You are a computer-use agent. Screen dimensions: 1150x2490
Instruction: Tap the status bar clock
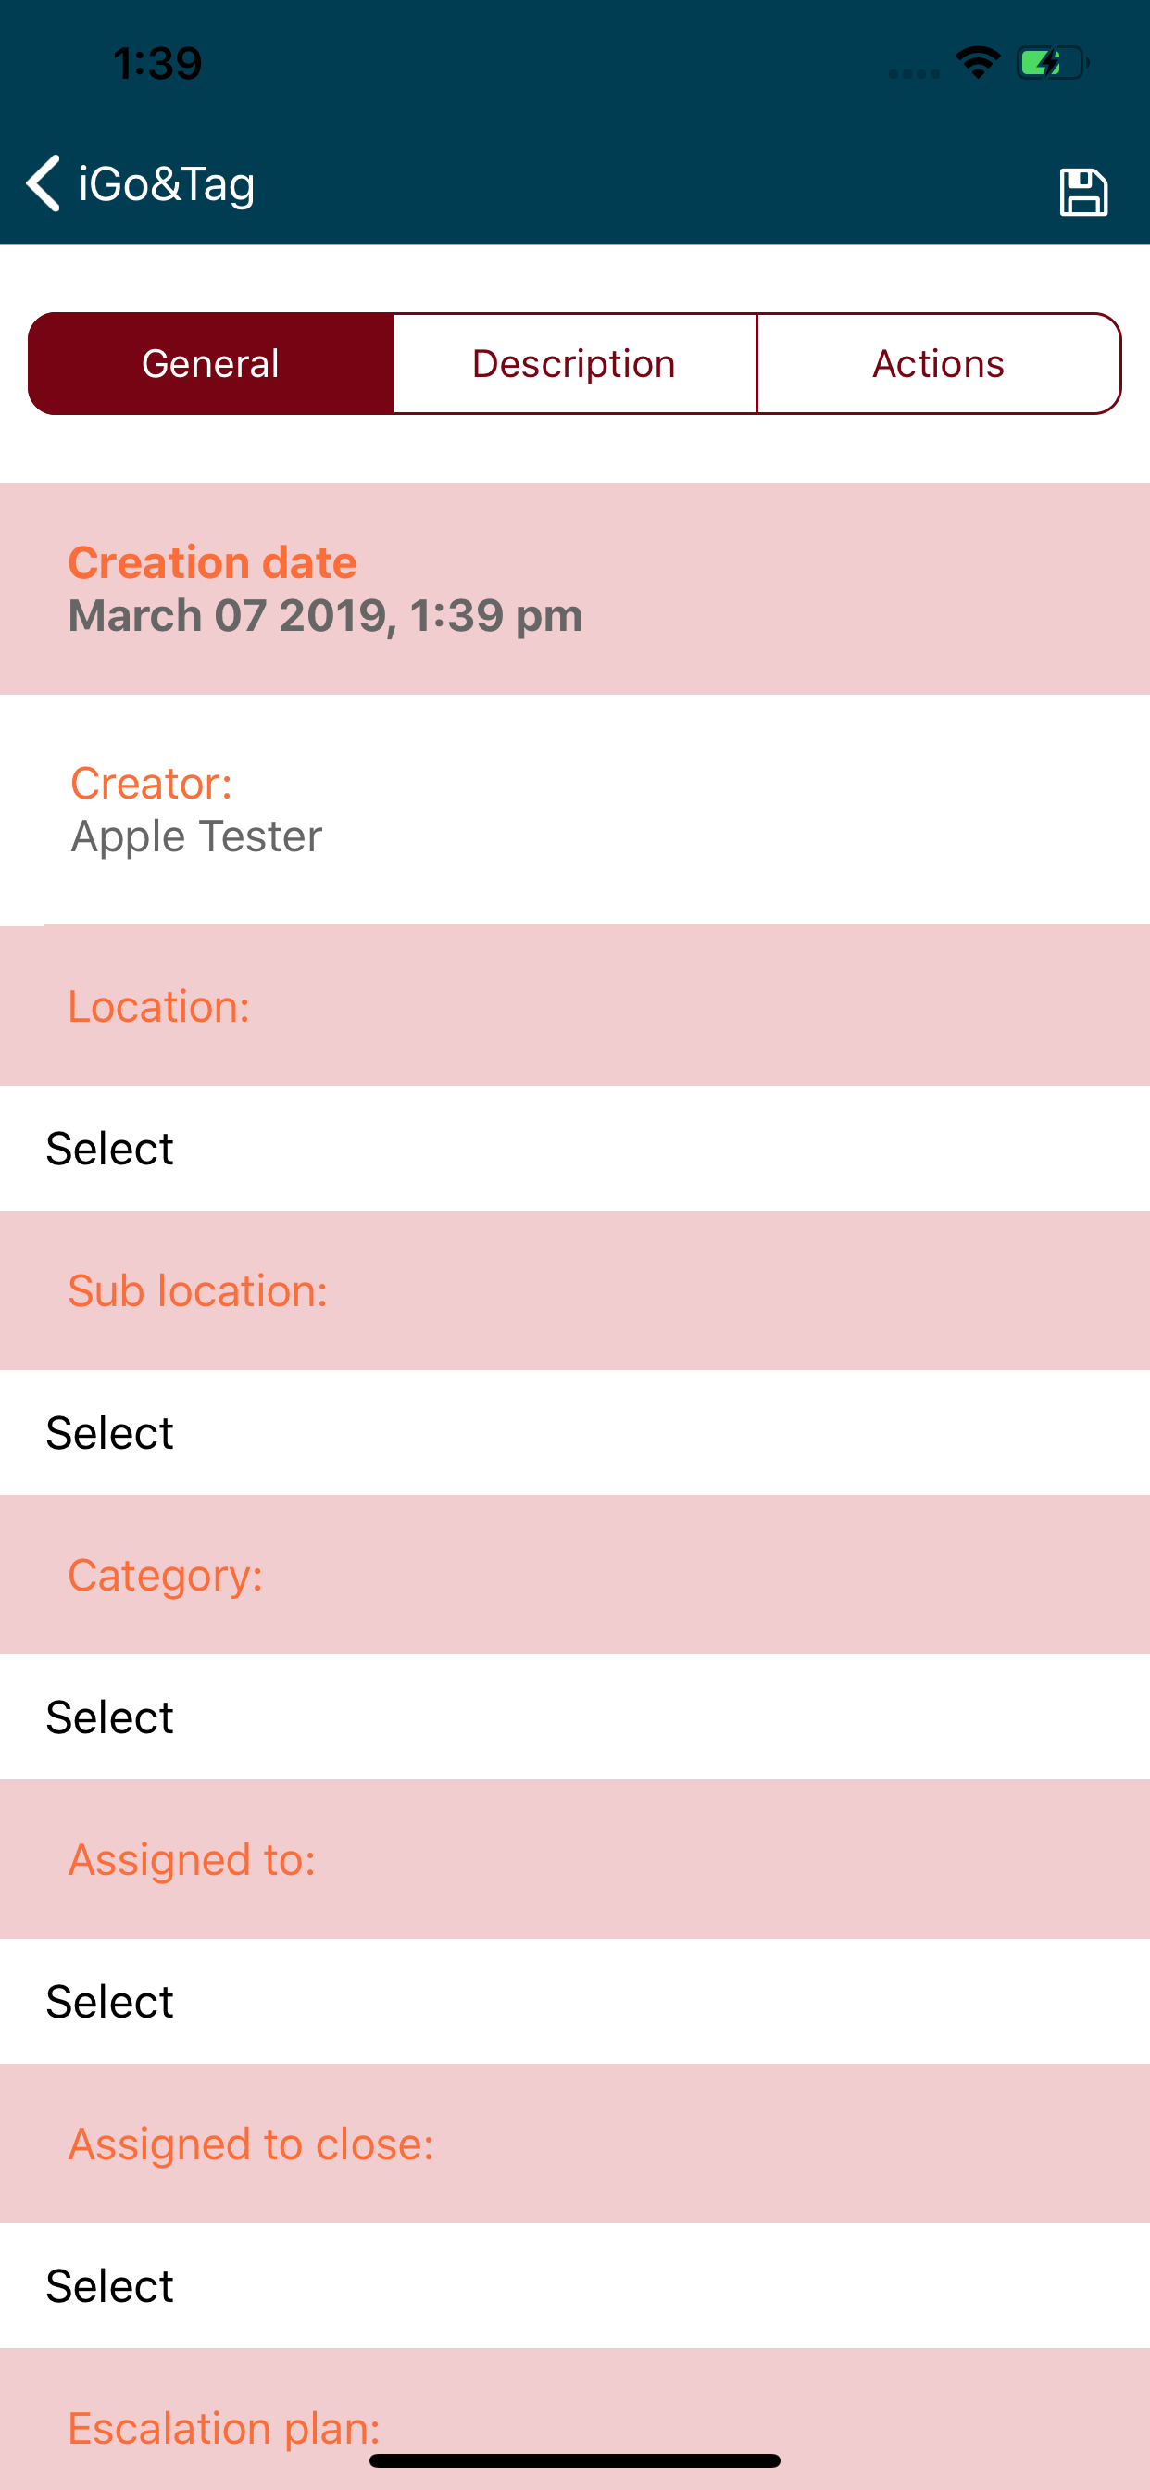pyautogui.click(x=157, y=64)
